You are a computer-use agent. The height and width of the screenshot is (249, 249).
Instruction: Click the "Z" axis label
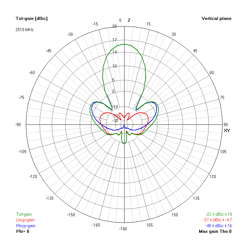[x=129, y=20]
